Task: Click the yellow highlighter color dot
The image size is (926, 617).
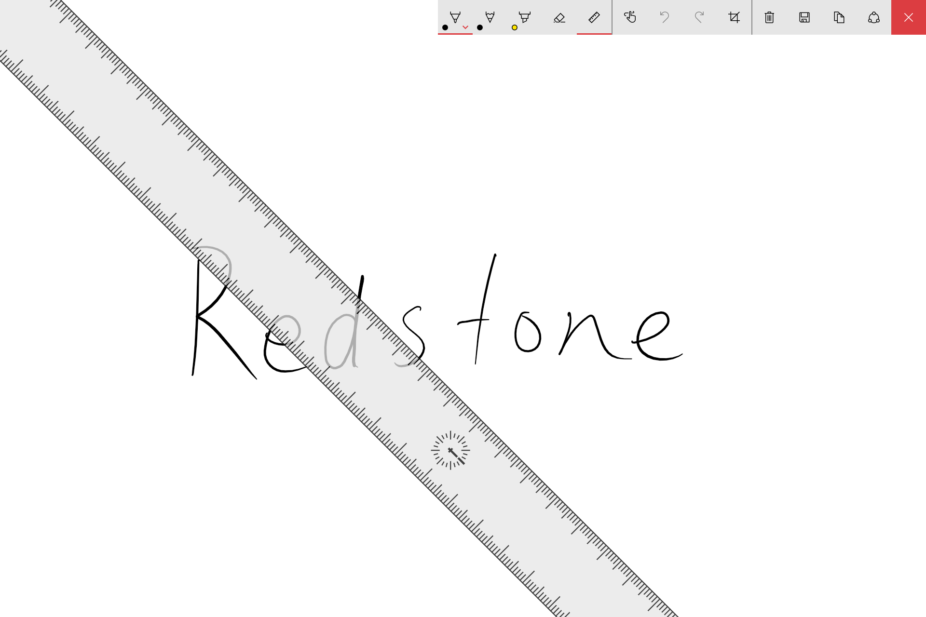Action: (515, 27)
